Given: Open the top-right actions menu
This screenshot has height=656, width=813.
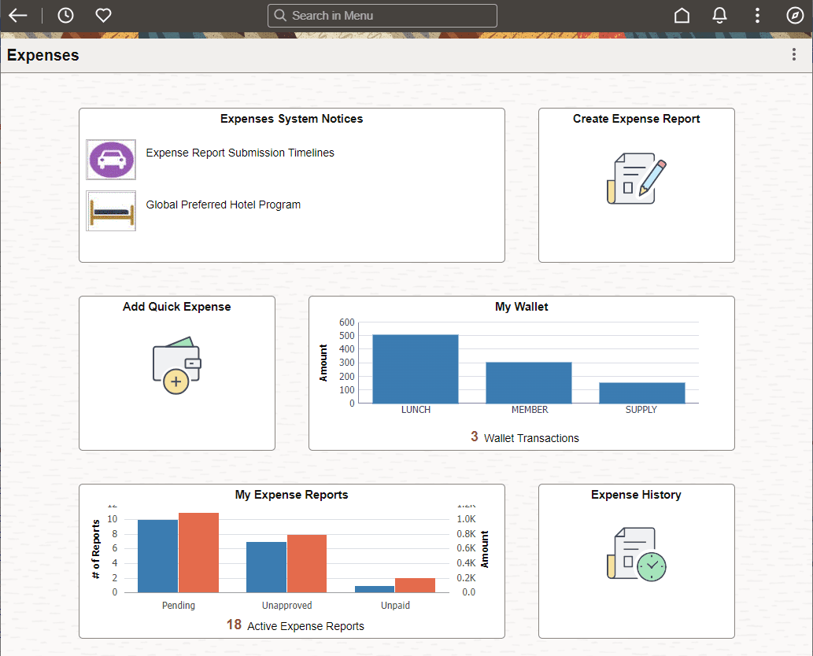Looking at the screenshot, I should (x=756, y=15).
